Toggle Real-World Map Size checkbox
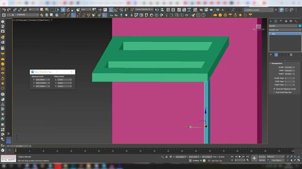The width and height of the screenshot is (302, 169). [x=274, y=92]
